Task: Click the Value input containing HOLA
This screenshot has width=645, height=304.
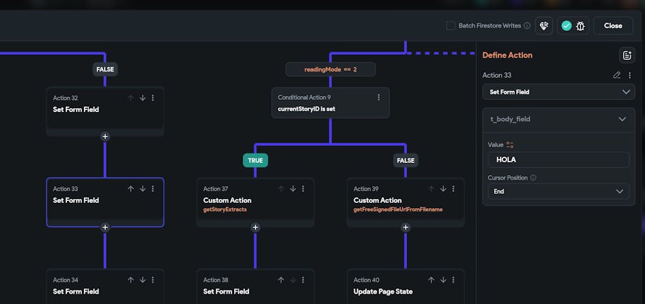Action: click(559, 160)
